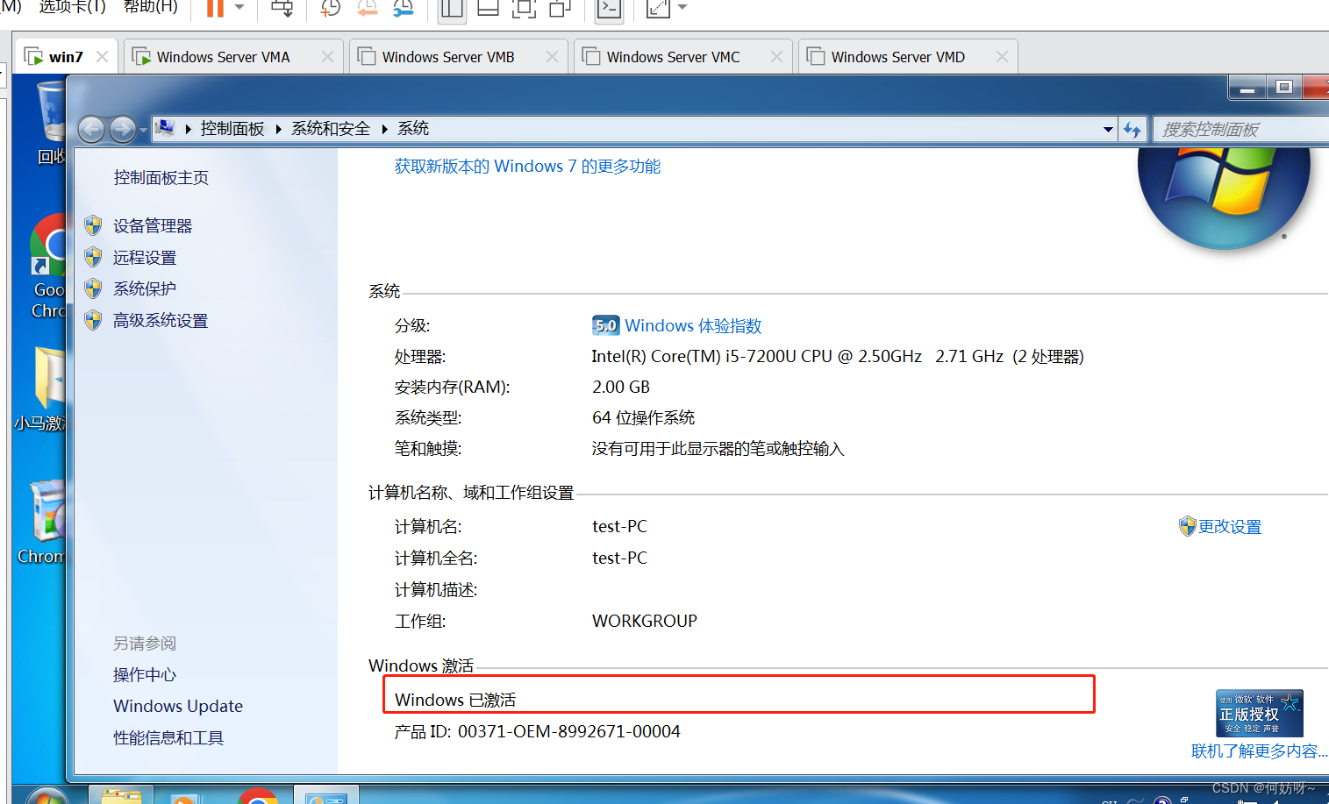This screenshot has height=804, width=1329.
Task: Go back in the Control Panel window
Action: point(91,130)
